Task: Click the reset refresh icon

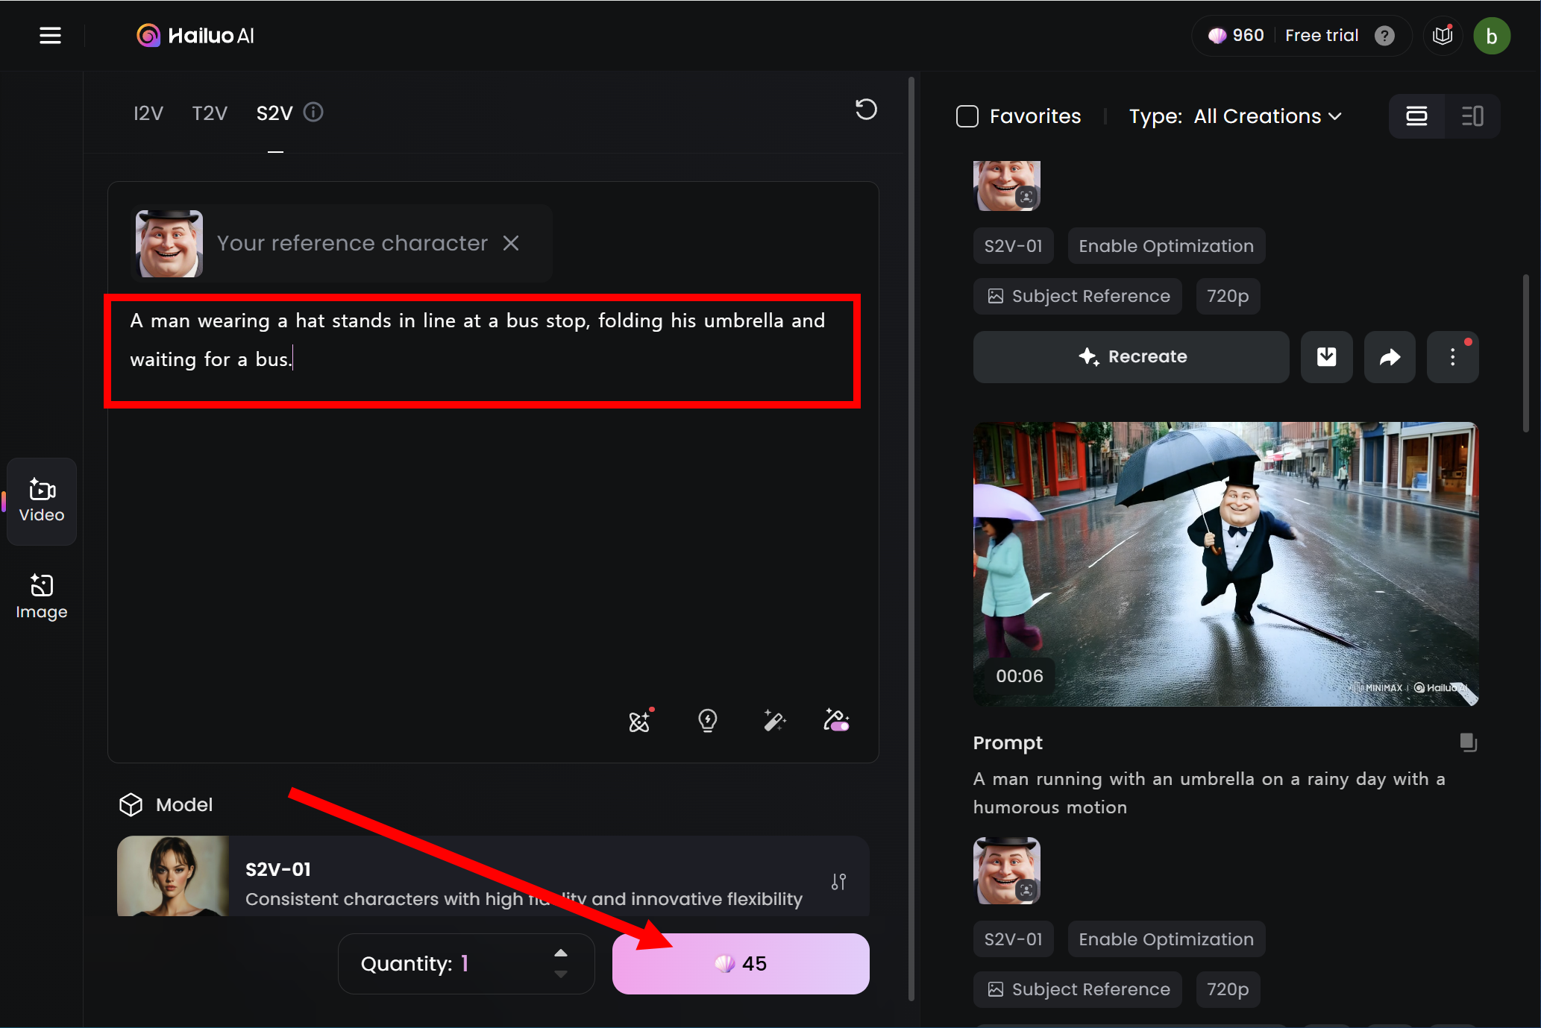Action: pyautogui.click(x=865, y=110)
